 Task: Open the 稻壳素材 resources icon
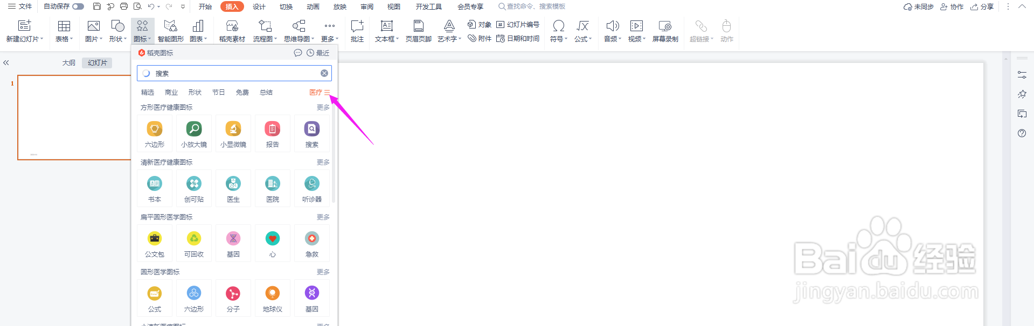232,31
